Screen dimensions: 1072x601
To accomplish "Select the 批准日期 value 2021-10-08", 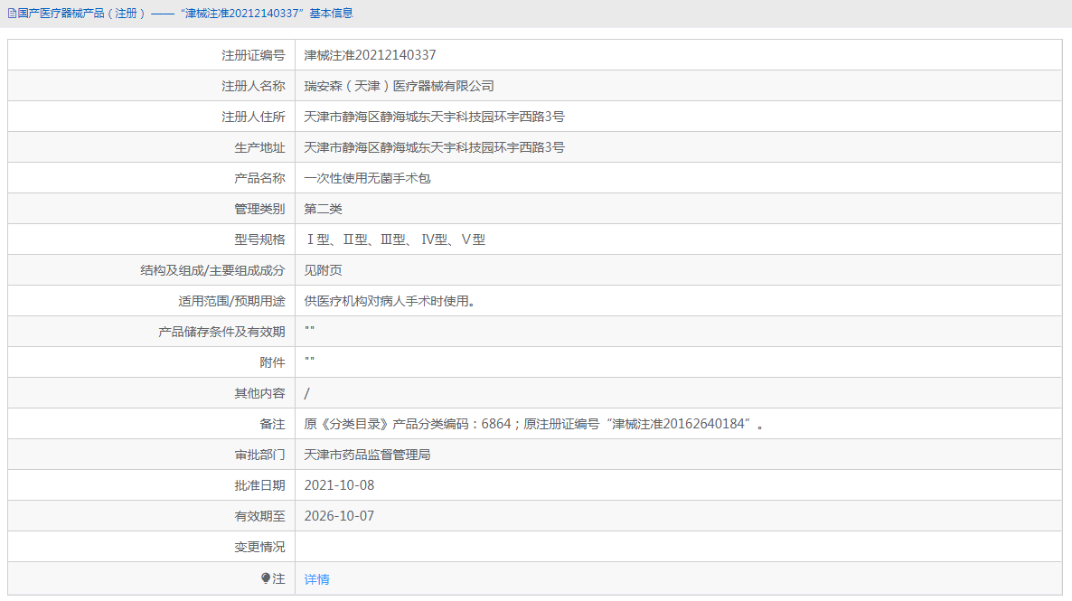I will (x=342, y=484).
